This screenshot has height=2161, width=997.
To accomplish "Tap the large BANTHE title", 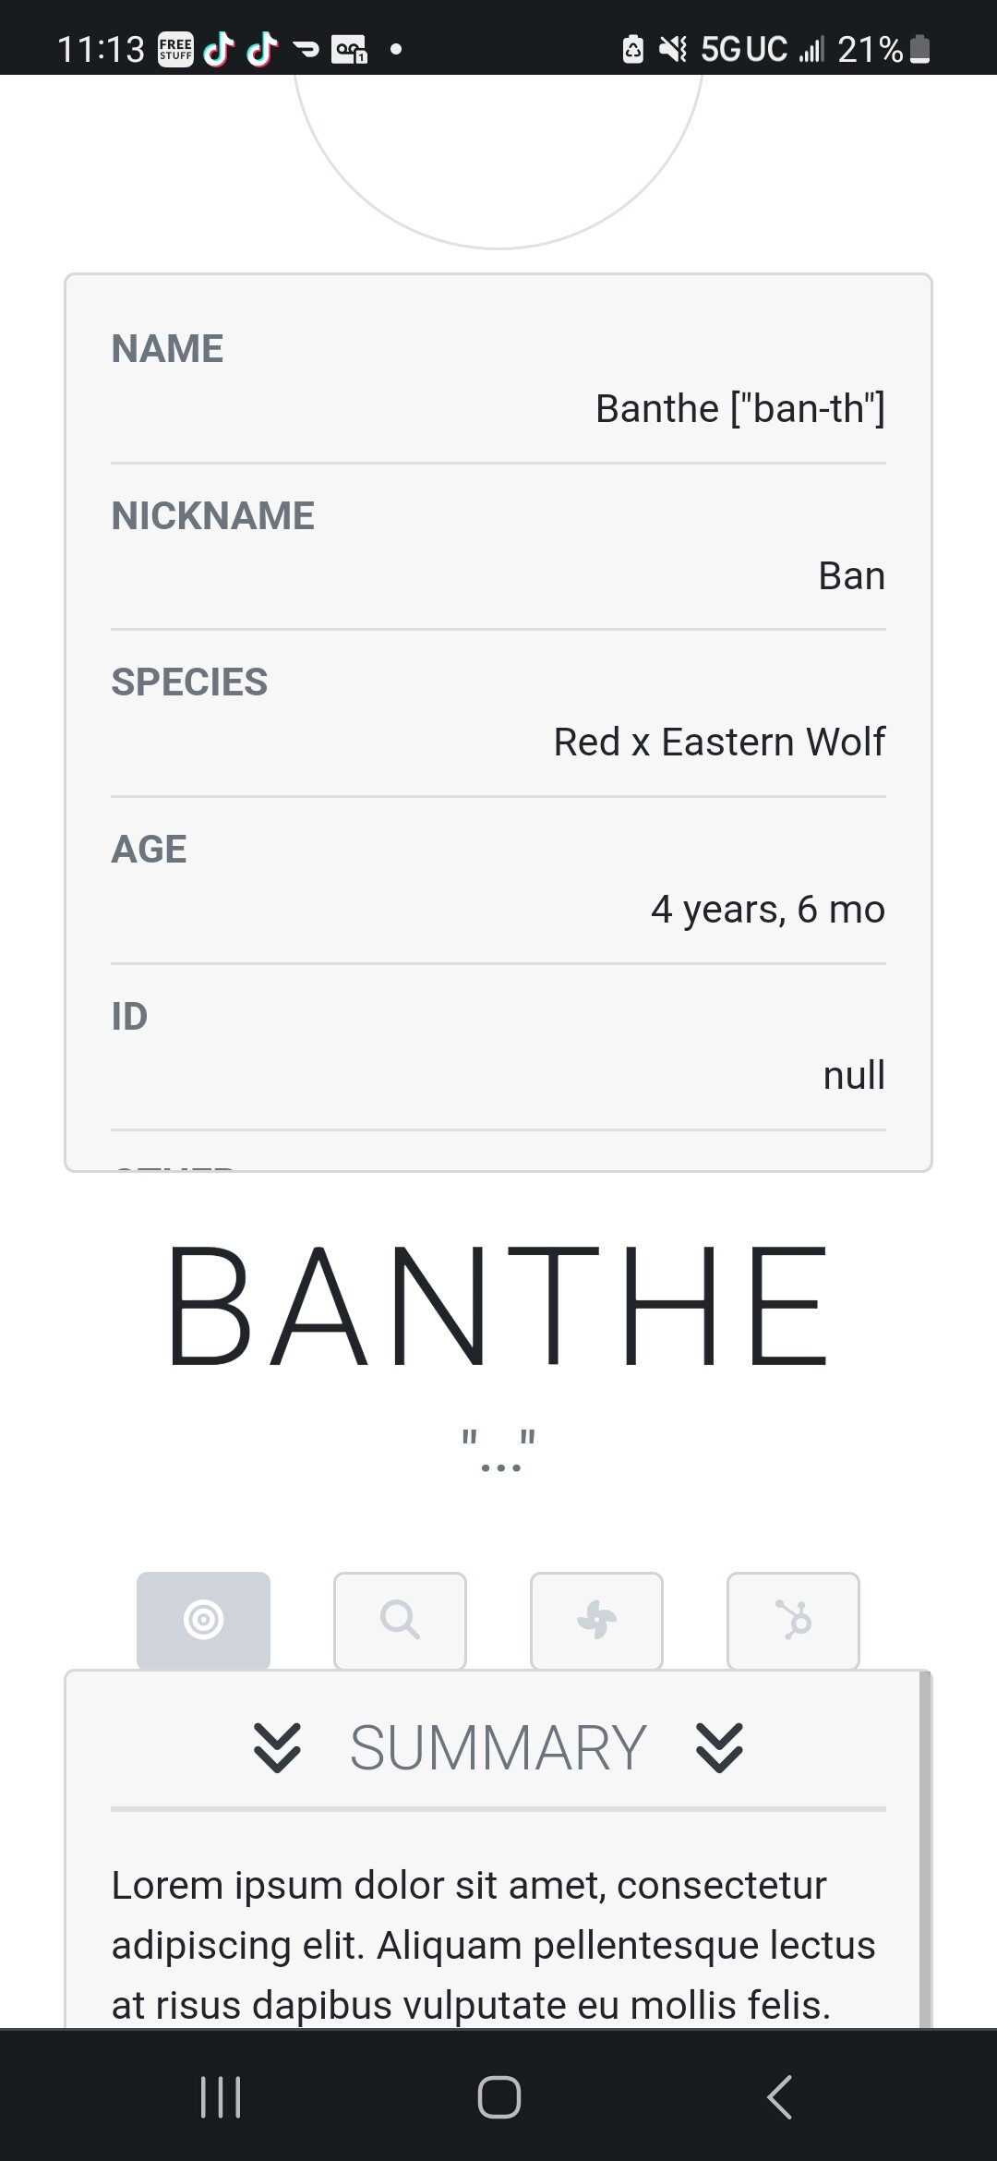I will 498,1306.
